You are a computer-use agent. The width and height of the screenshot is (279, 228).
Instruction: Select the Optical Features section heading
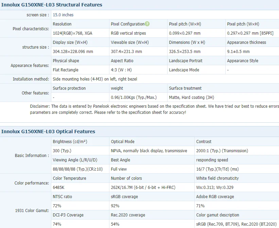48,131
